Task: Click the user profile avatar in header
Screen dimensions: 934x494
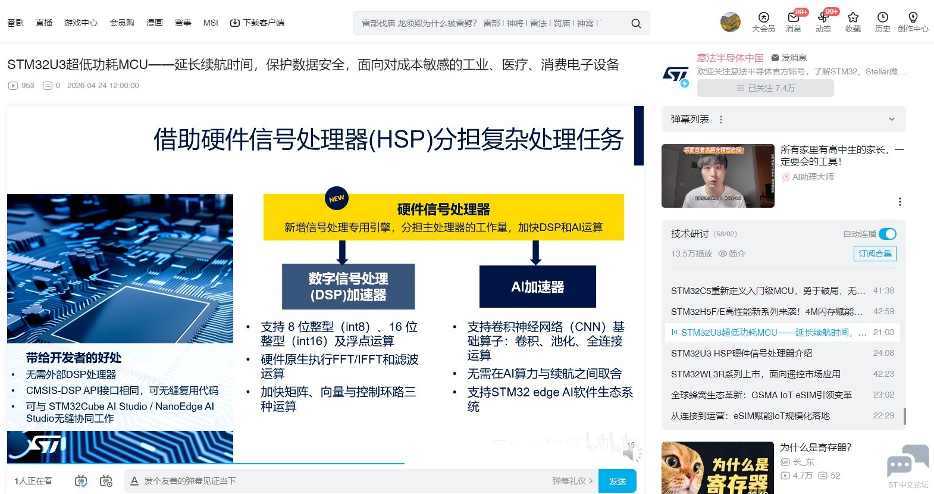Action: tap(731, 22)
